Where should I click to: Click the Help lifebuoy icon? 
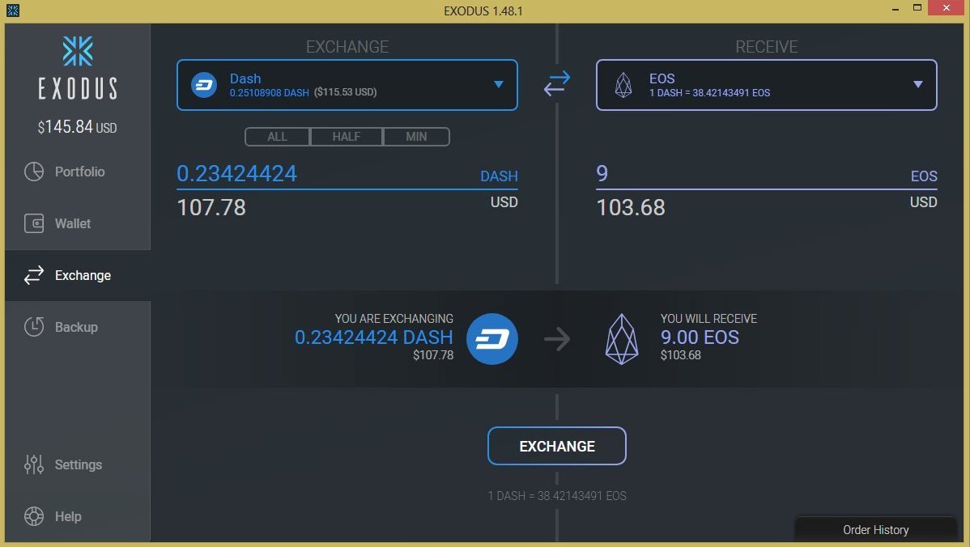point(34,516)
